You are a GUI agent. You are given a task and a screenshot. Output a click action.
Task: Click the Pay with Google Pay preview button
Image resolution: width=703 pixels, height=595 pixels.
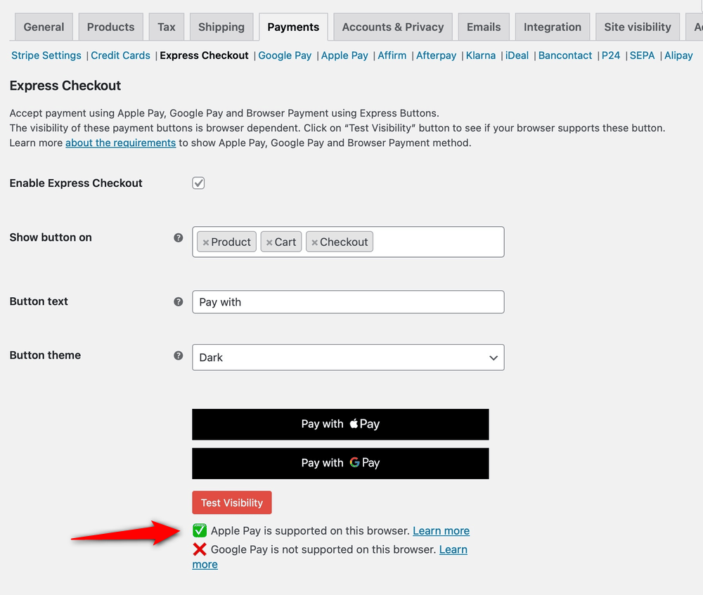(340, 463)
